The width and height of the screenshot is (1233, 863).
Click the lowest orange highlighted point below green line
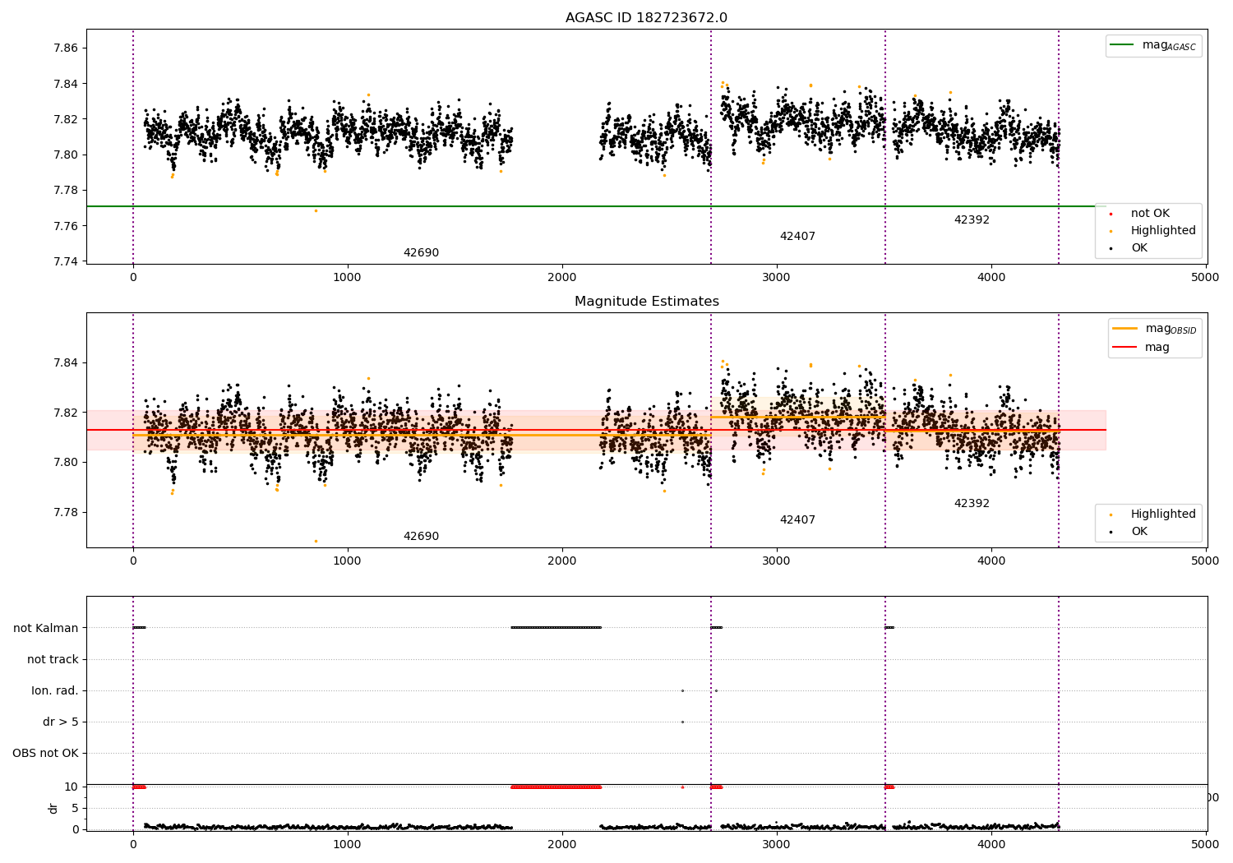click(316, 210)
